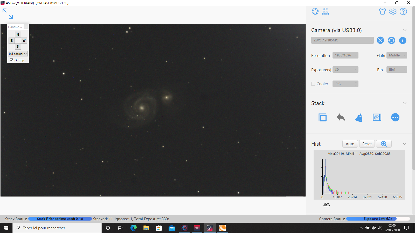Image resolution: width=415 pixels, height=233 pixels.
Task: Collapse the Camera section chevron
Action: point(405,30)
